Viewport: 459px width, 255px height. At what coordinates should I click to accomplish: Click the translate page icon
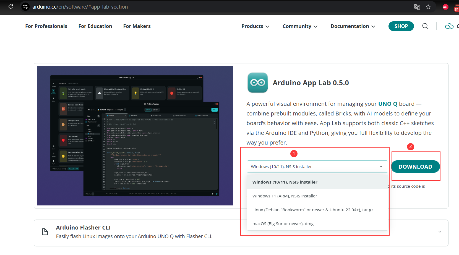click(x=417, y=7)
